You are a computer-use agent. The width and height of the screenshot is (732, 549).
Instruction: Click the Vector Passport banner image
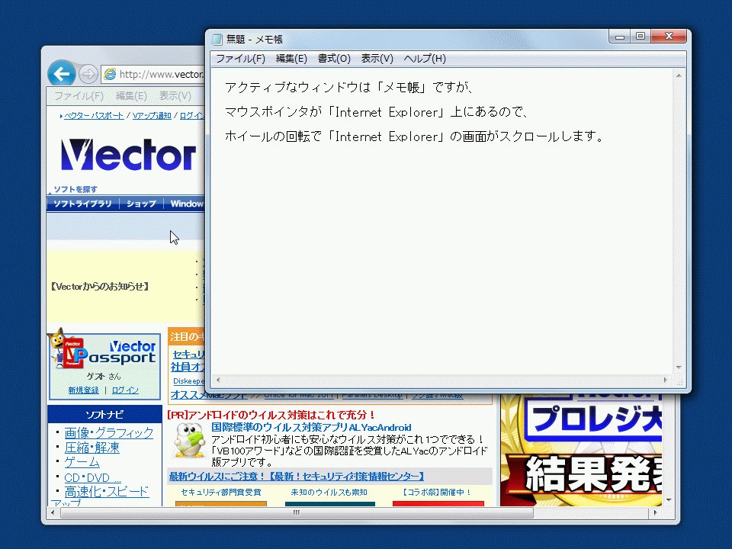click(104, 353)
